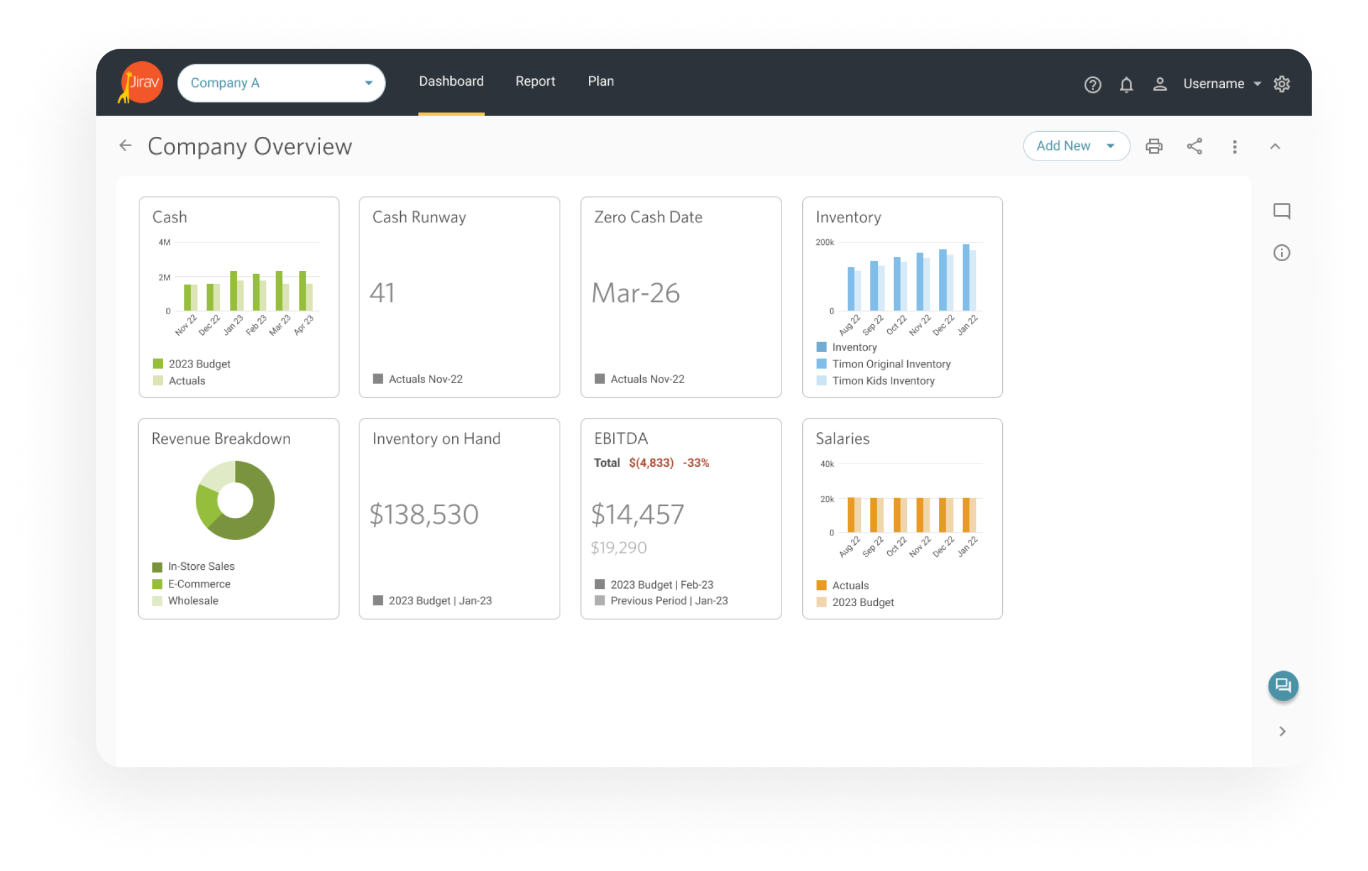Expand the Add New dropdown
Viewport: 1368px width, 871px height.
click(x=1076, y=146)
